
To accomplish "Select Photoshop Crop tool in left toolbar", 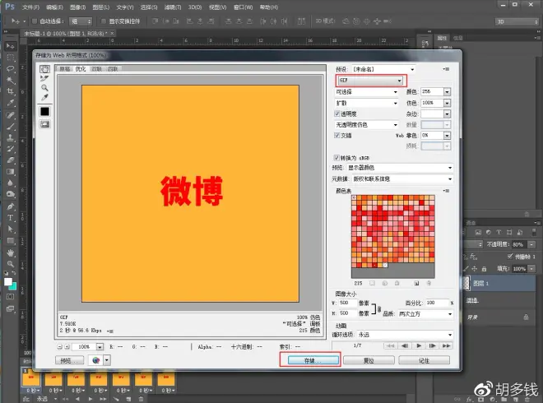I will 11,91.
